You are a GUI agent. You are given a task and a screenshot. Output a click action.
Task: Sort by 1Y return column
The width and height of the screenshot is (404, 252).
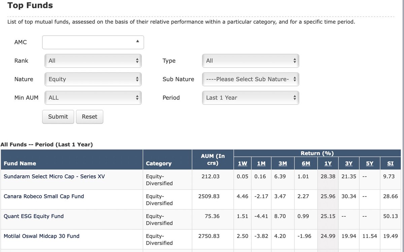[328, 163]
